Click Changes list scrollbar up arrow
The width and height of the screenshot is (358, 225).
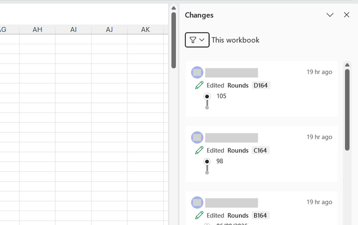pos(347,65)
